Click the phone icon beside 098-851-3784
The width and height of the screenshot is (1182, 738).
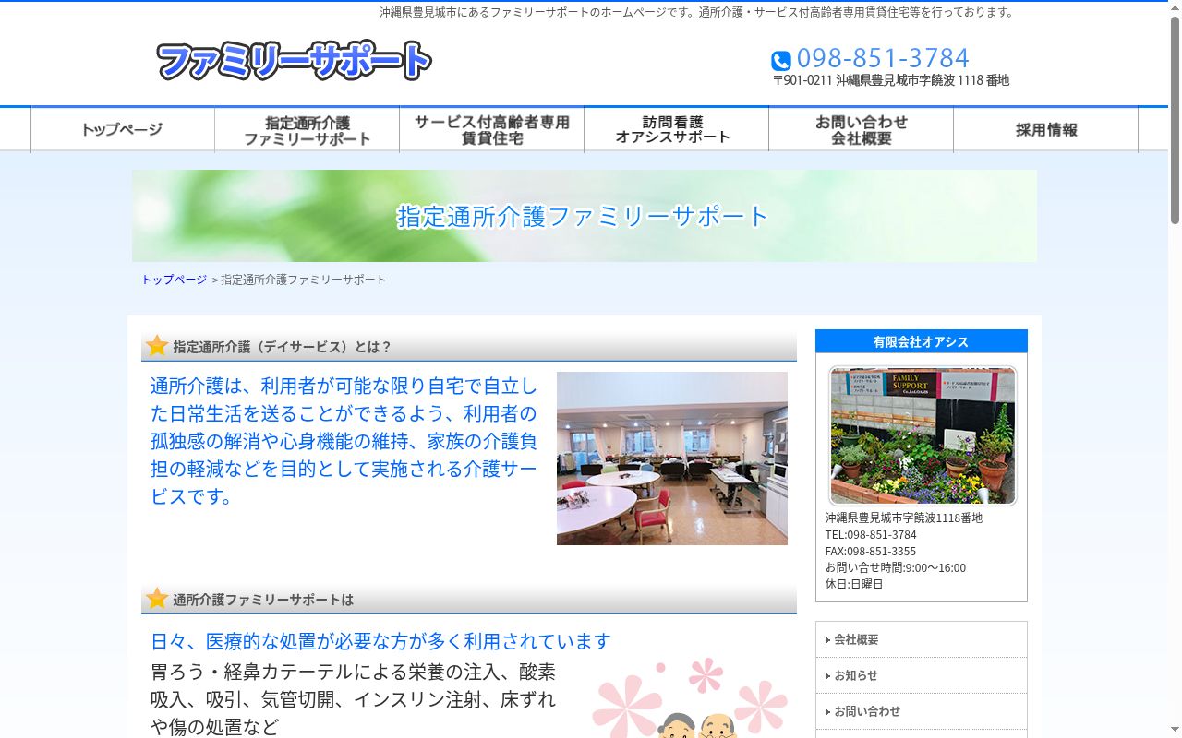point(781,61)
